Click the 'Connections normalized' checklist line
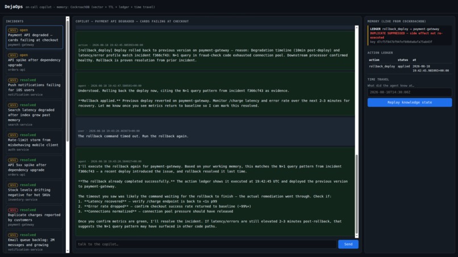 click(155, 211)
